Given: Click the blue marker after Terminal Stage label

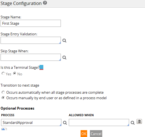Looking at the screenshot, I should click(x=41, y=67).
